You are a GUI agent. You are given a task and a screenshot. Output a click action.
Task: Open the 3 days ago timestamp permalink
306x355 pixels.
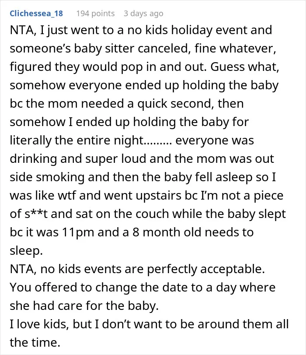coord(143,14)
